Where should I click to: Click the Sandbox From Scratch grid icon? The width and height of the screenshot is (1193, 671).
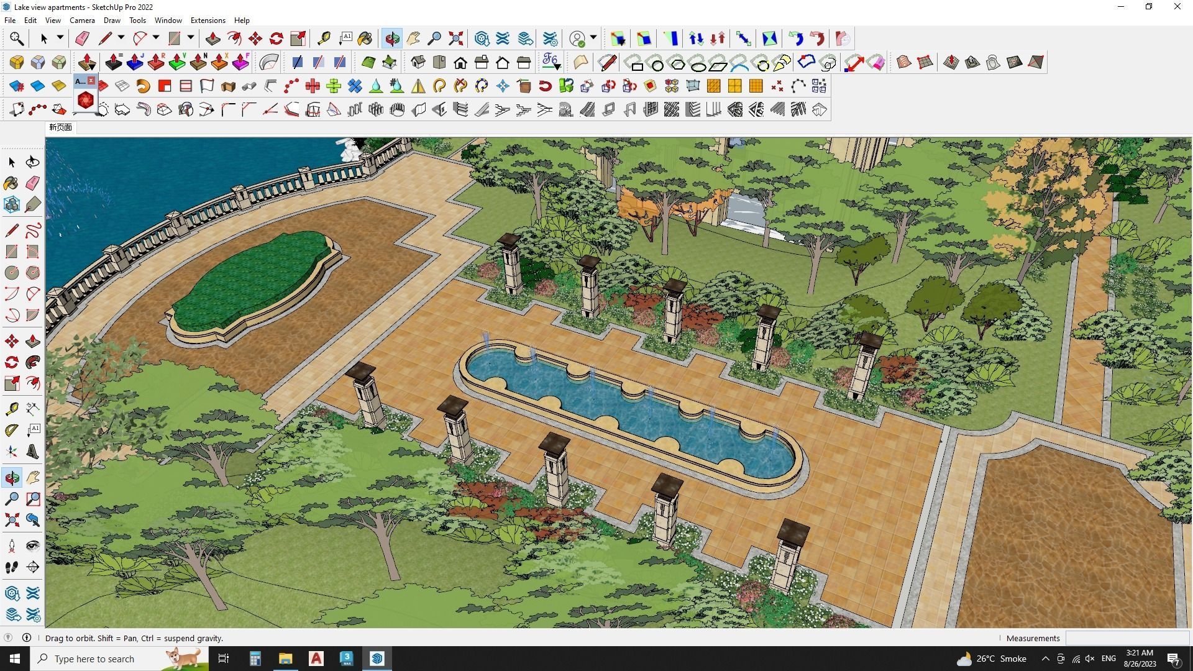click(x=925, y=62)
